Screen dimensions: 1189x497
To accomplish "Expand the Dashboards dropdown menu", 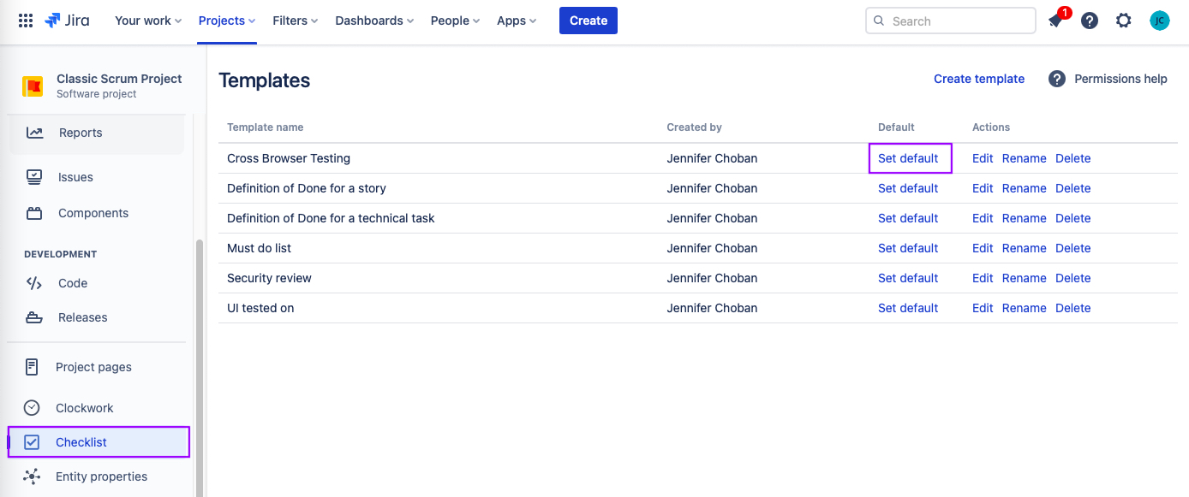I will click(x=374, y=21).
